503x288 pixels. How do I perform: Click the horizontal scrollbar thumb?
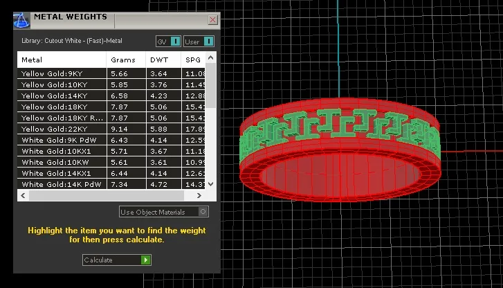pos(107,195)
